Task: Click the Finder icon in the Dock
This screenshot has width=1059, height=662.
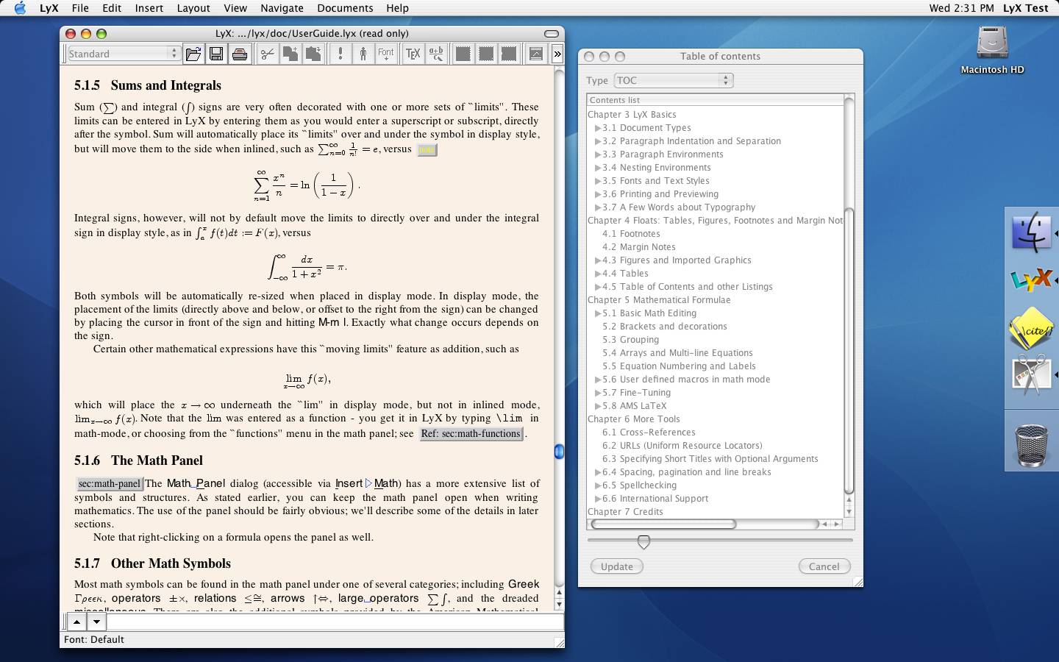Action: [x=1032, y=232]
